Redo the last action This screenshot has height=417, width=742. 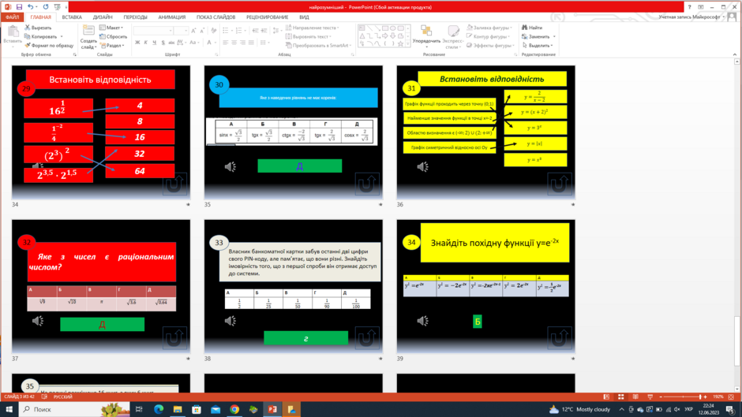(46, 7)
